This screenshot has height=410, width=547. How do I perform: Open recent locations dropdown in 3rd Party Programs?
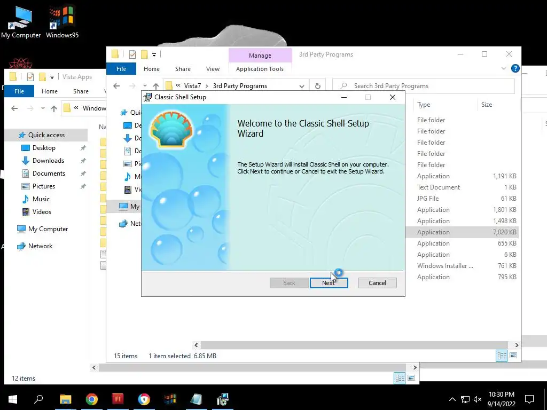(x=145, y=86)
